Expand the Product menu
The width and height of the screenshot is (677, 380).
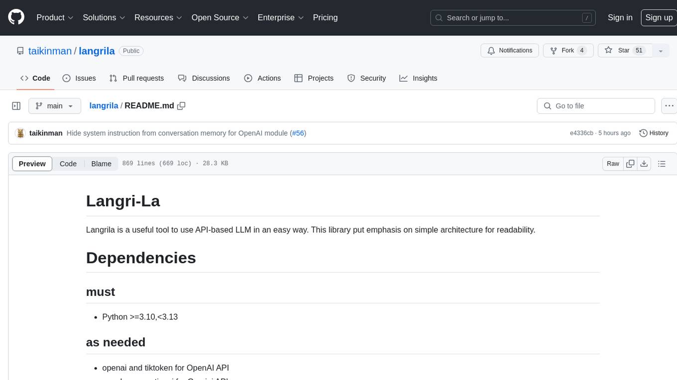coord(55,17)
